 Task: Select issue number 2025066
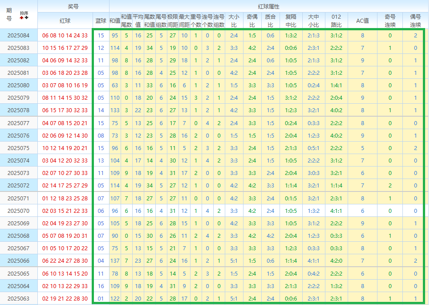coord(18,261)
